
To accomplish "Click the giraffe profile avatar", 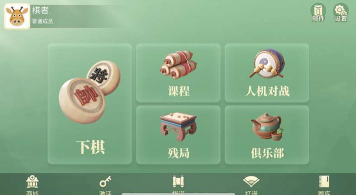I will coord(17,16).
